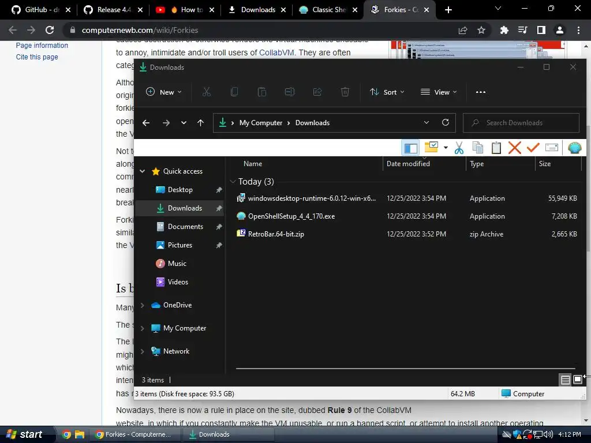The height and width of the screenshot is (443, 591).
Task: Switch to details view in status bar
Action: (565, 380)
